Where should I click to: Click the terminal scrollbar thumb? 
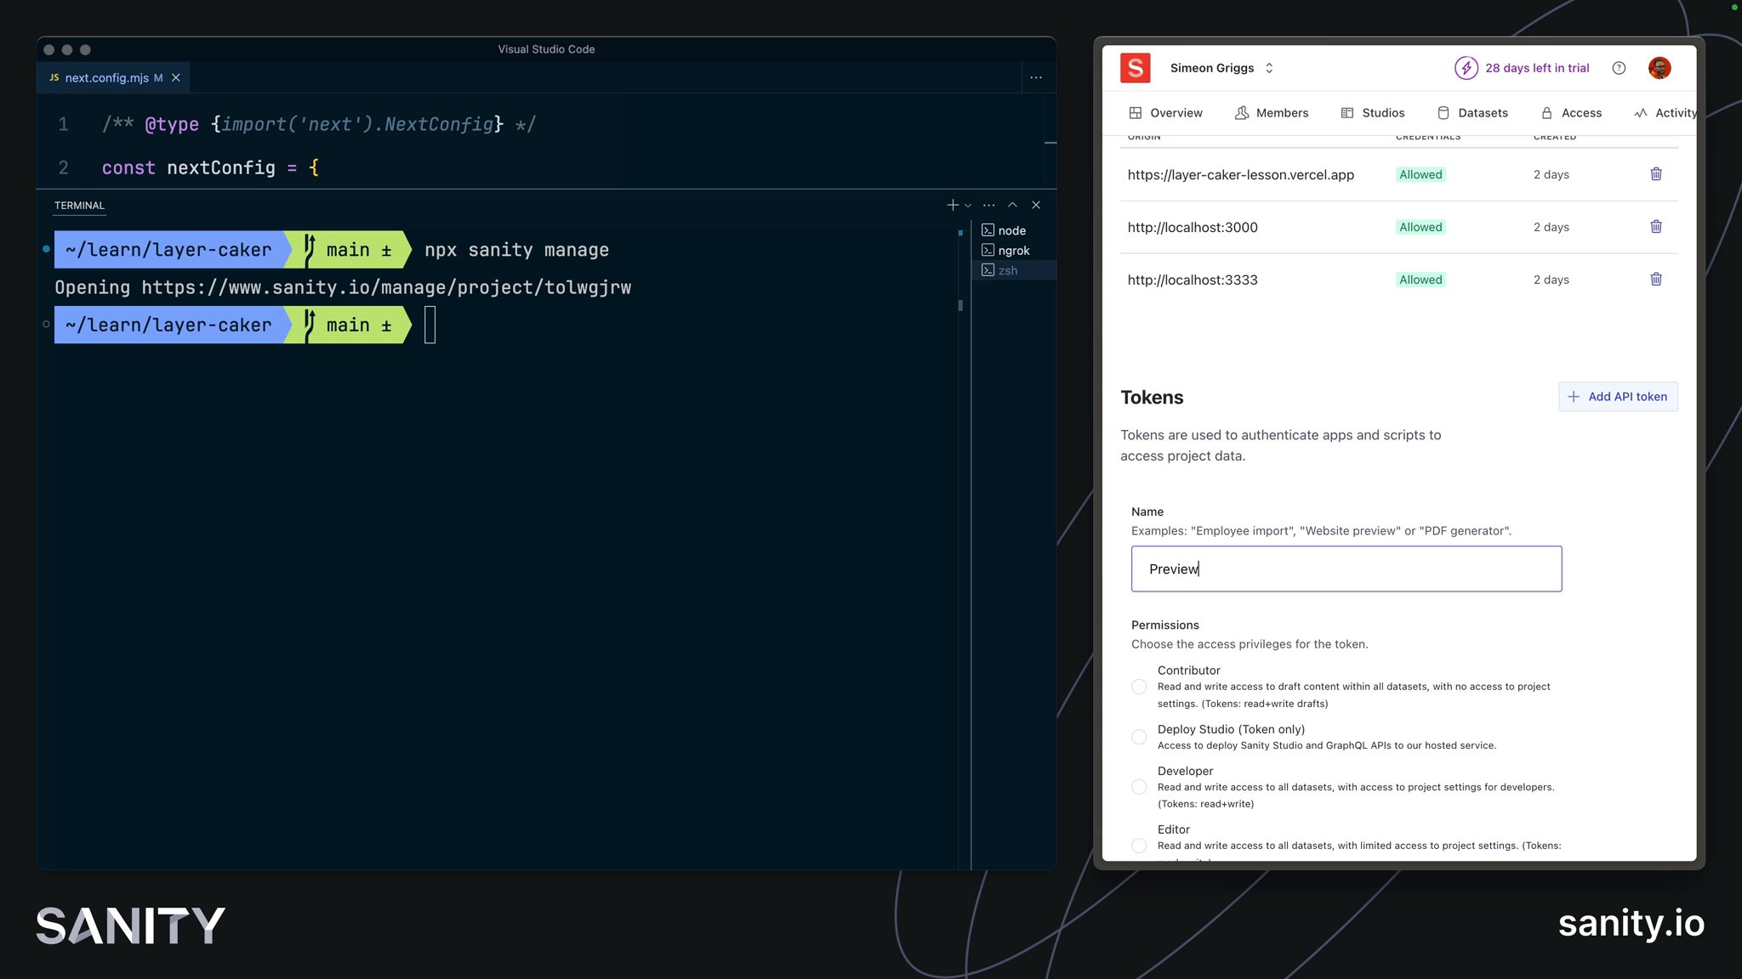point(960,305)
